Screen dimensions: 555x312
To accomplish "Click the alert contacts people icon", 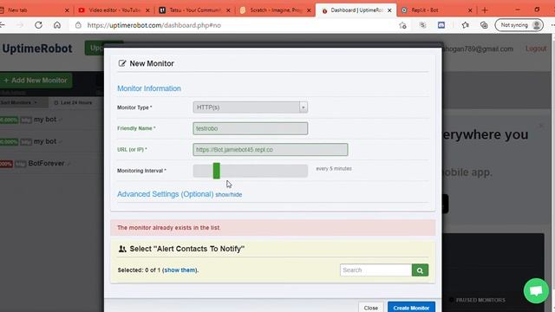I will pyautogui.click(x=122, y=249).
